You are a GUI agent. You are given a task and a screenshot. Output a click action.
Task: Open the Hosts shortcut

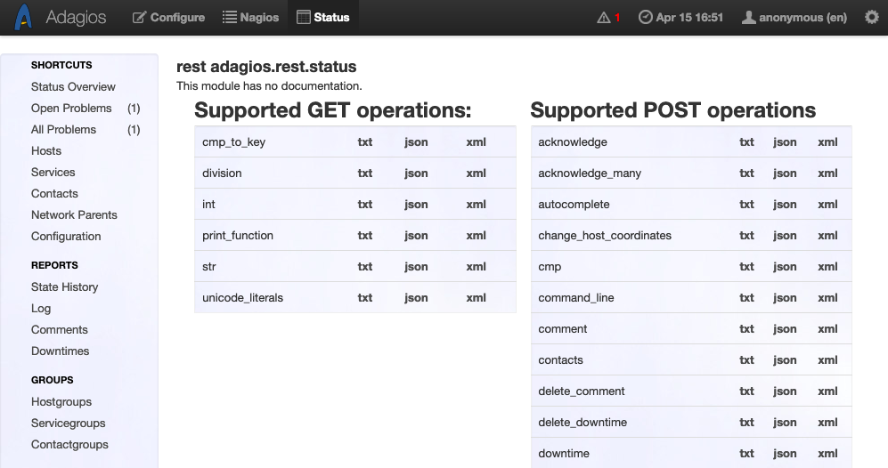pyautogui.click(x=46, y=151)
